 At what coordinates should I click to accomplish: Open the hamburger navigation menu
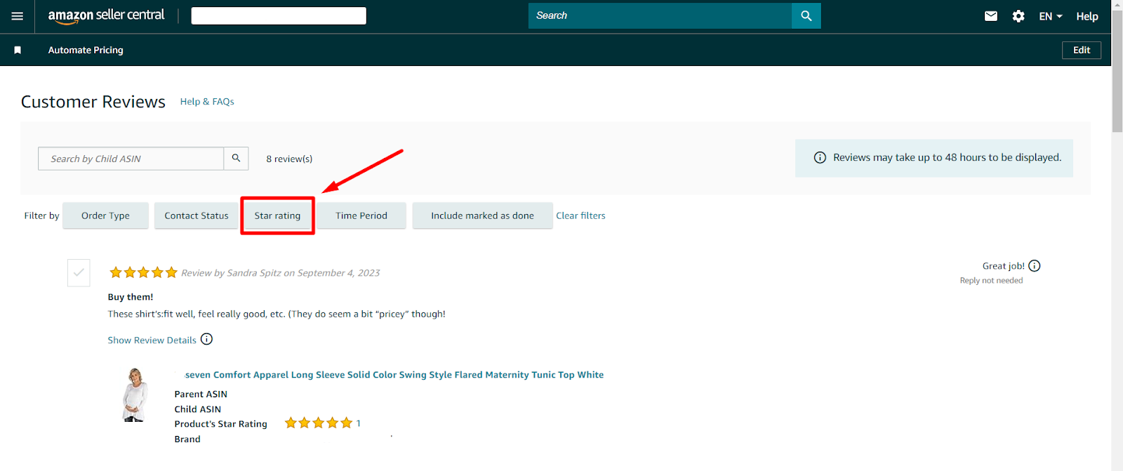tap(18, 16)
